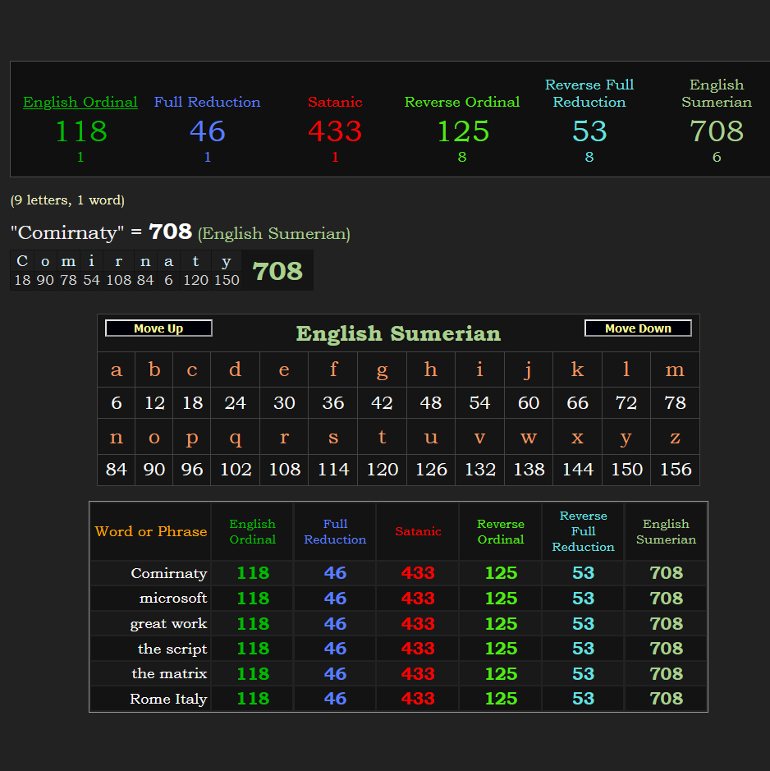Click the large 125 Reverse Ordinal value
770x771 pixels.
pyautogui.click(x=463, y=131)
